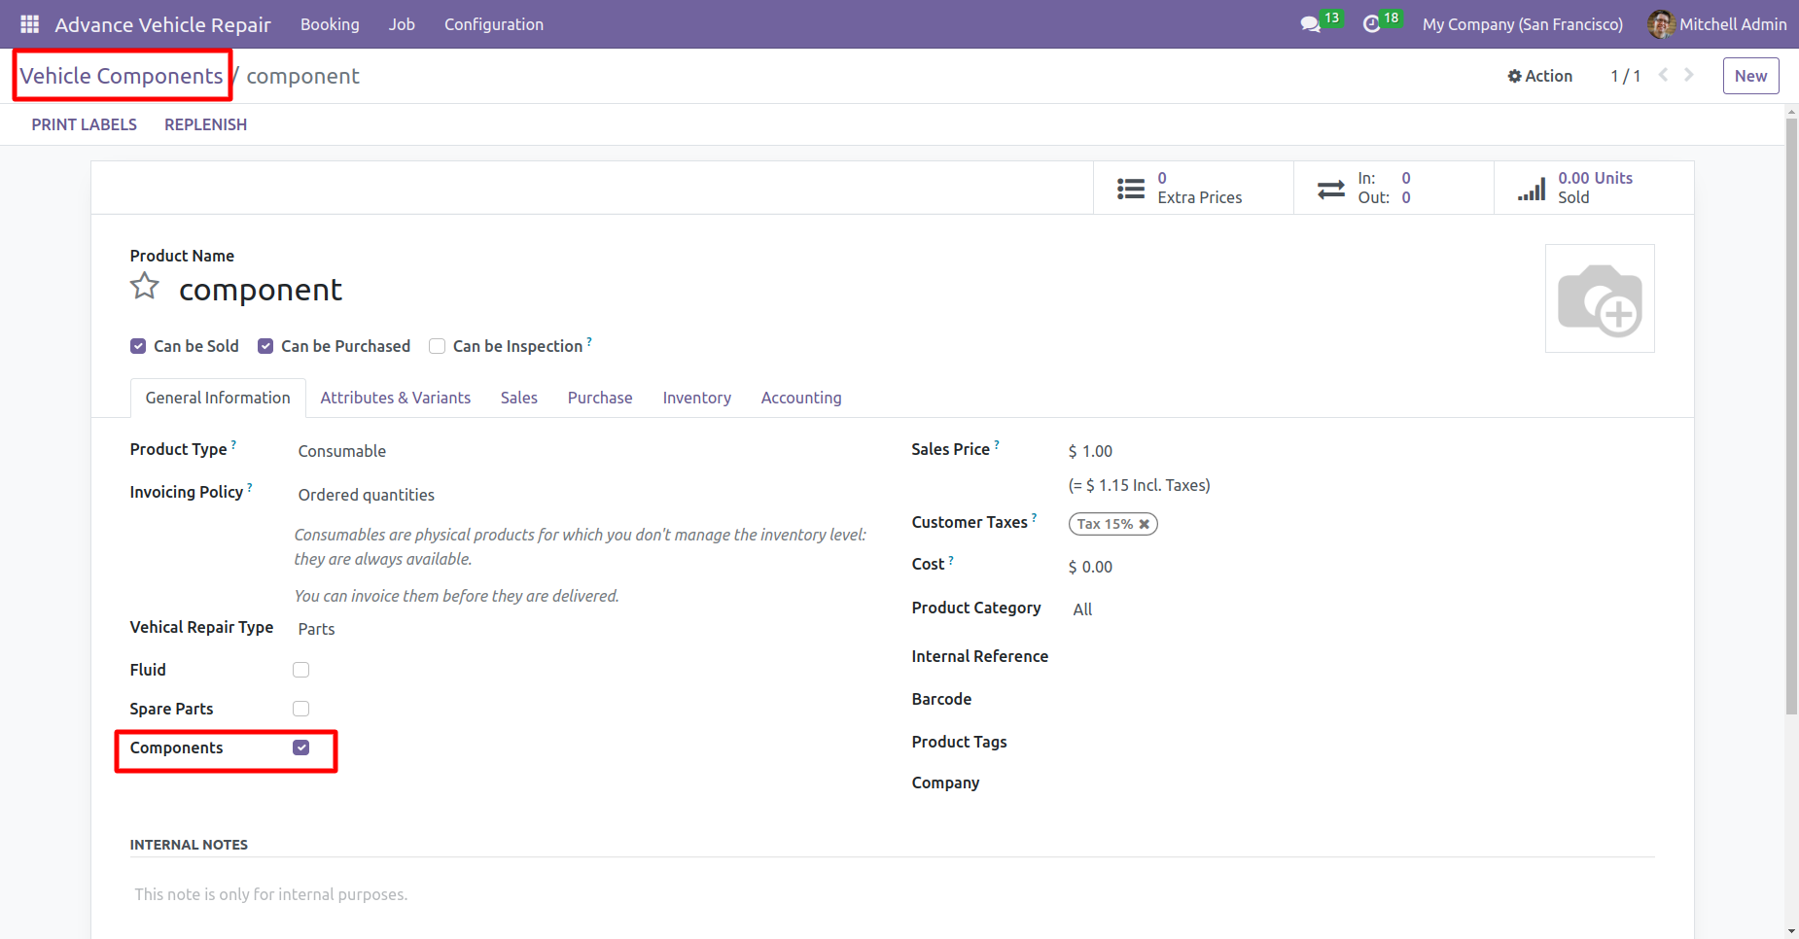The height and width of the screenshot is (939, 1799).
Task: Click the page vertical scrollbar
Action: click(1791, 418)
